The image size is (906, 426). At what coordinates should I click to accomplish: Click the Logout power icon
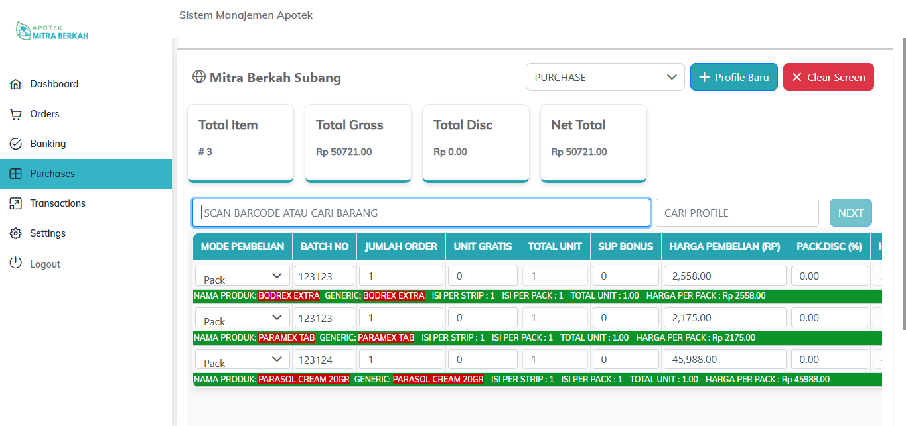tap(15, 264)
